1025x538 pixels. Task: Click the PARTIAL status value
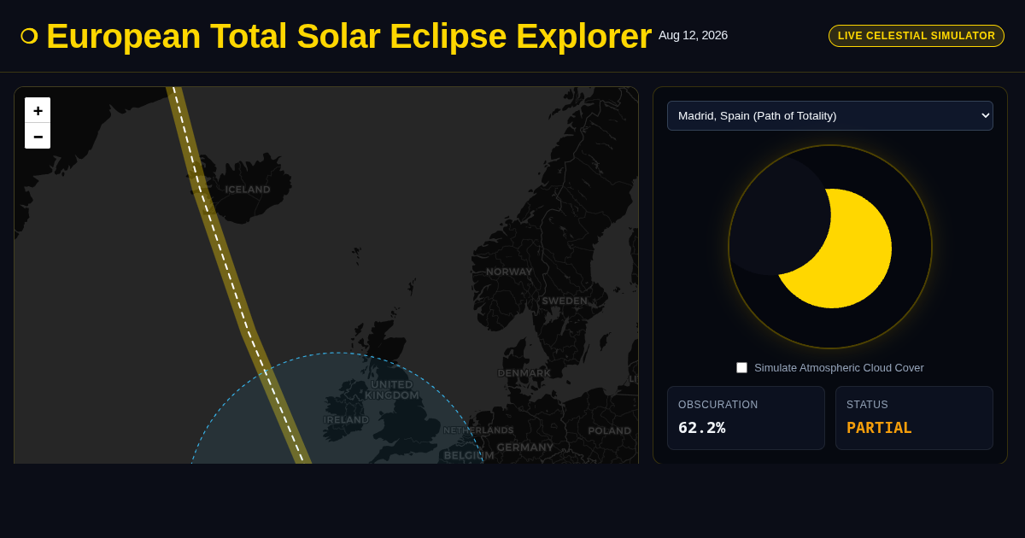coord(879,428)
